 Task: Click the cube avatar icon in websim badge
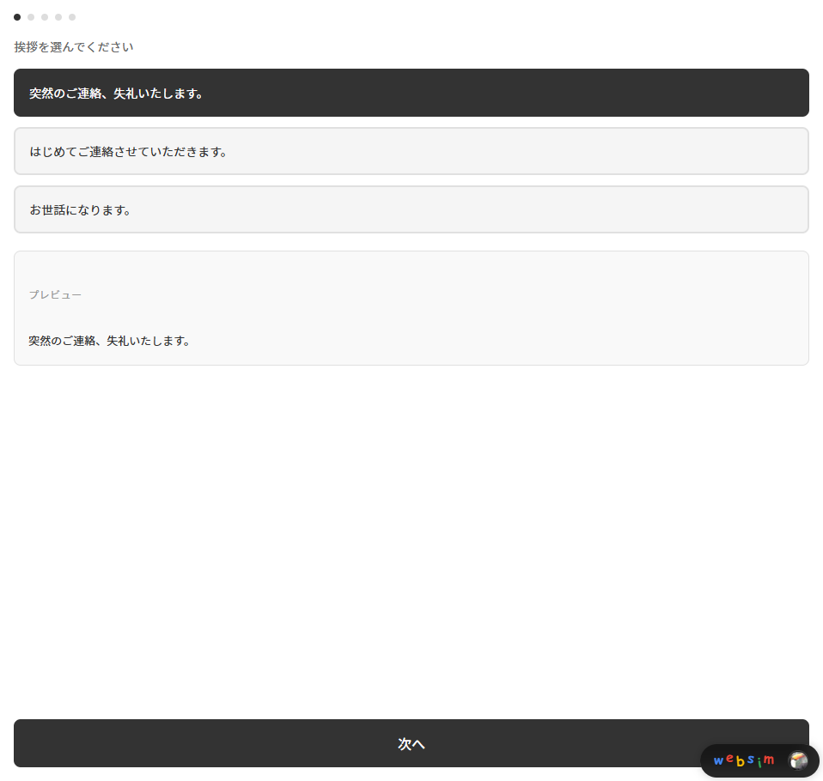click(x=798, y=760)
